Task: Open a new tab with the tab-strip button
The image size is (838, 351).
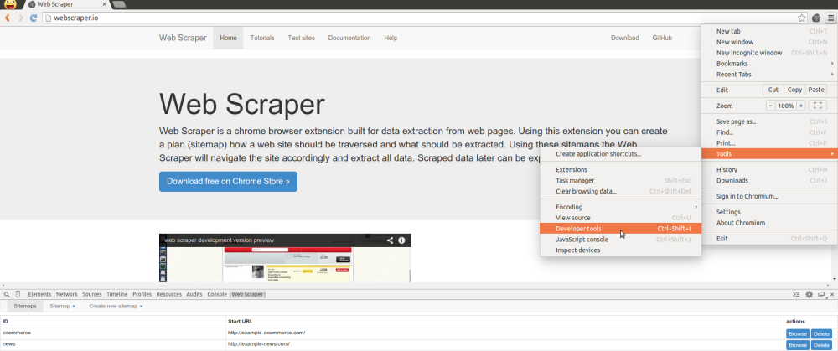Action: pos(119,4)
